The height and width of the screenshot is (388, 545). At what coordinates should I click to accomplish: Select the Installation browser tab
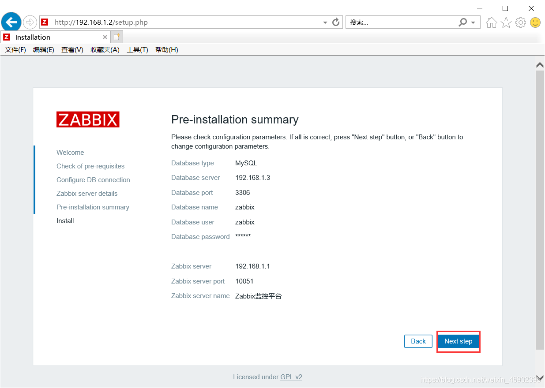(x=55, y=37)
